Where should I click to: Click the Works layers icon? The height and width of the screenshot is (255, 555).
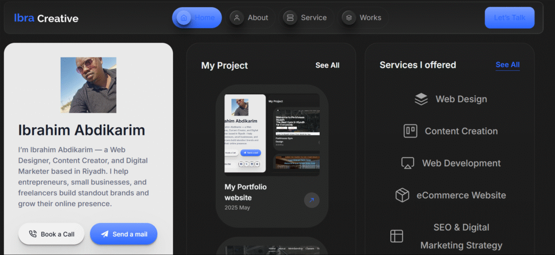click(349, 18)
